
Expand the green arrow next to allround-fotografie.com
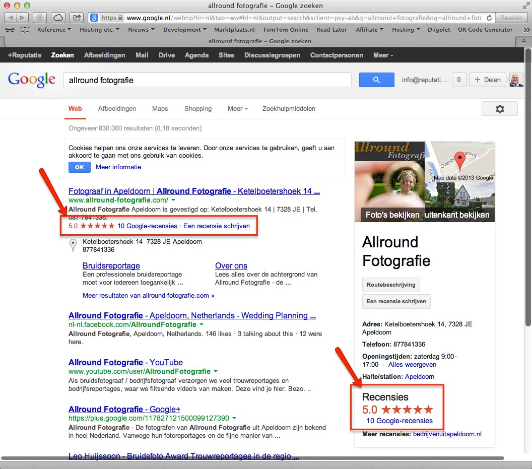[x=173, y=200]
